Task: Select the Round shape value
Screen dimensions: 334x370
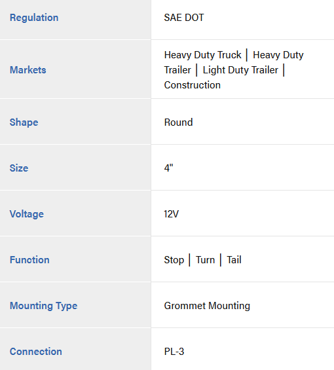Action: click(178, 122)
